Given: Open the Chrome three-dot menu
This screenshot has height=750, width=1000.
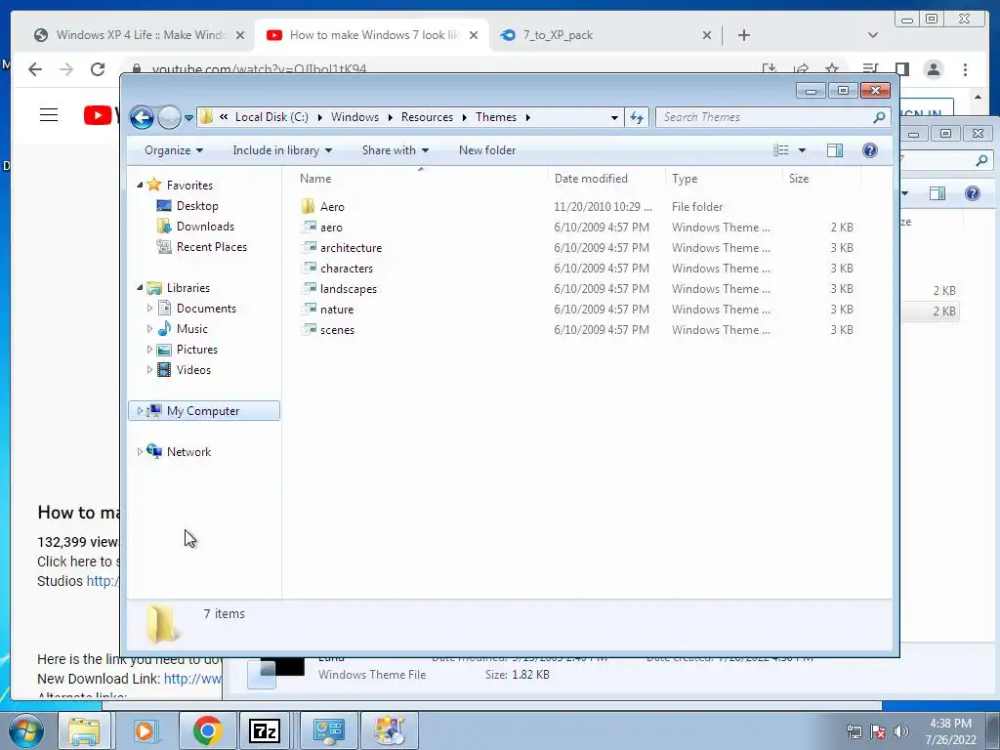Looking at the screenshot, I should (965, 69).
